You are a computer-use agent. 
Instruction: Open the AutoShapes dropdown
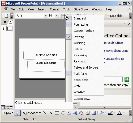[x=32, y=113]
